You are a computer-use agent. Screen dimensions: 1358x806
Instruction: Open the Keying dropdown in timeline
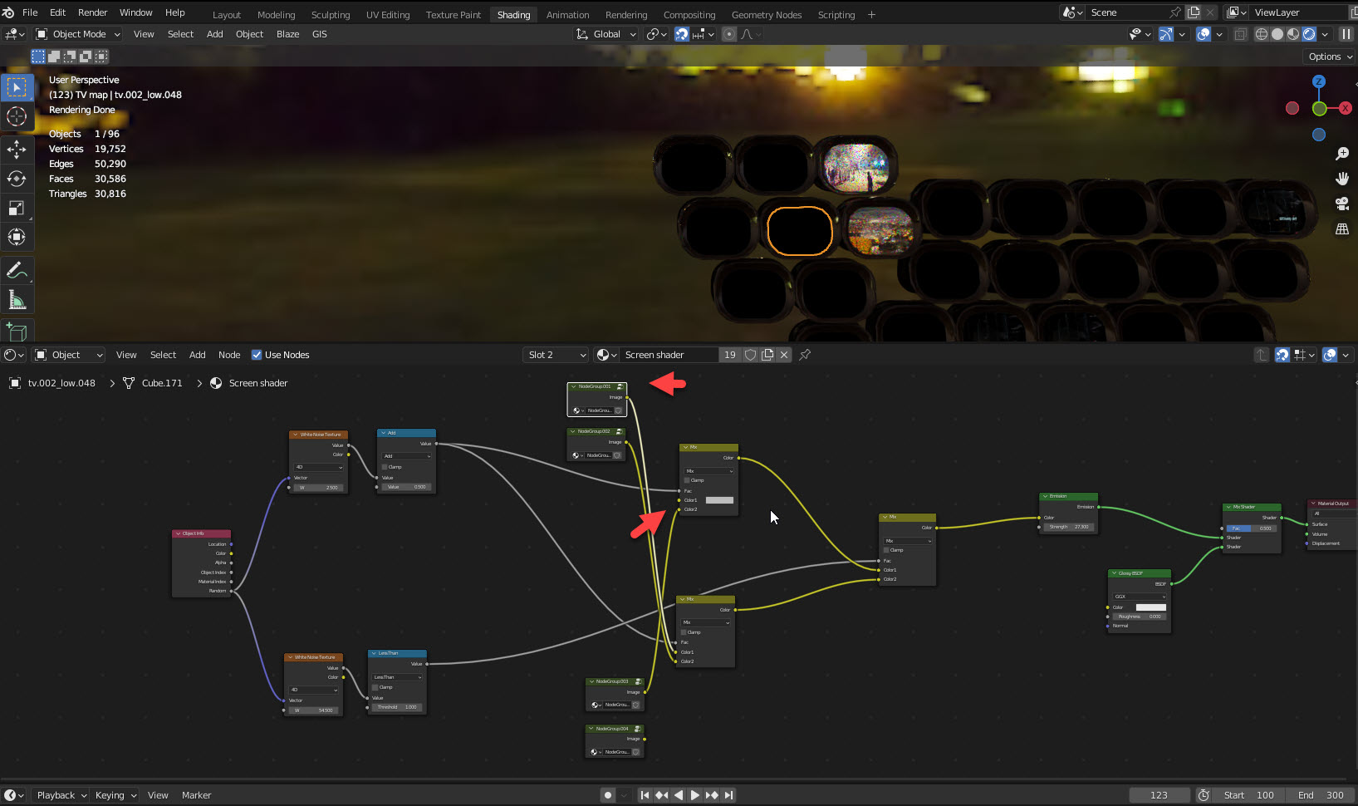(x=115, y=795)
